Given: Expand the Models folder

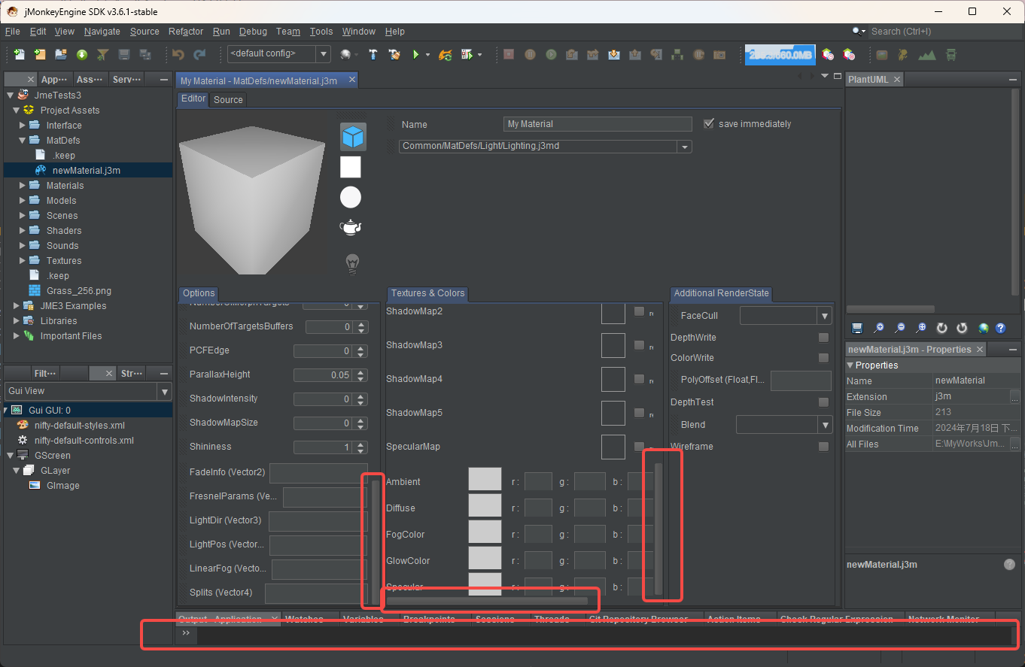Looking at the screenshot, I should point(22,200).
